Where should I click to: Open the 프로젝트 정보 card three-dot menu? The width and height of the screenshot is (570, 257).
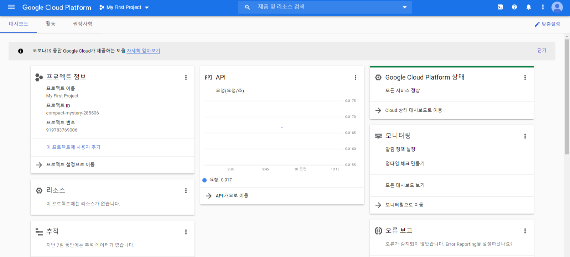pyautogui.click(x=186, y=77)
